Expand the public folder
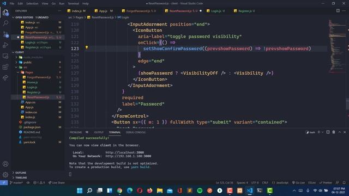The width and height of the screenshot is (349, 196). [28, 62]
